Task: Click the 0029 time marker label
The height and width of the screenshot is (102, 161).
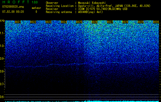Action: click(141, 22)
